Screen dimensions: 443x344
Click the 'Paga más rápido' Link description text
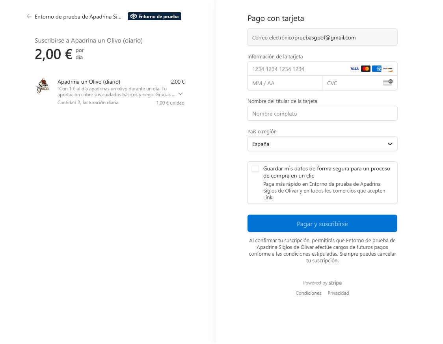(x=324, y=191)
